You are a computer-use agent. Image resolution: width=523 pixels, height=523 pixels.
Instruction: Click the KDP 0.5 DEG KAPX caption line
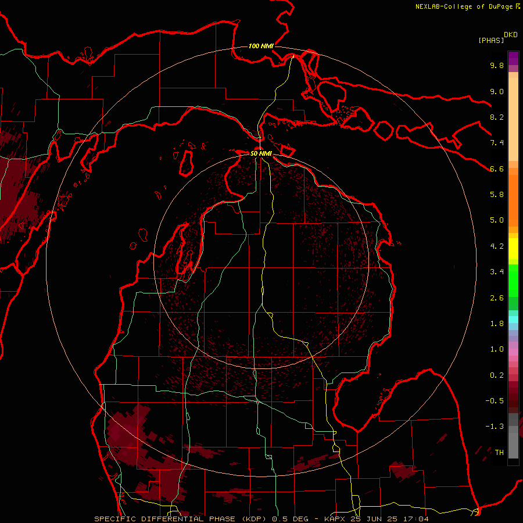(x=261, y=519)
